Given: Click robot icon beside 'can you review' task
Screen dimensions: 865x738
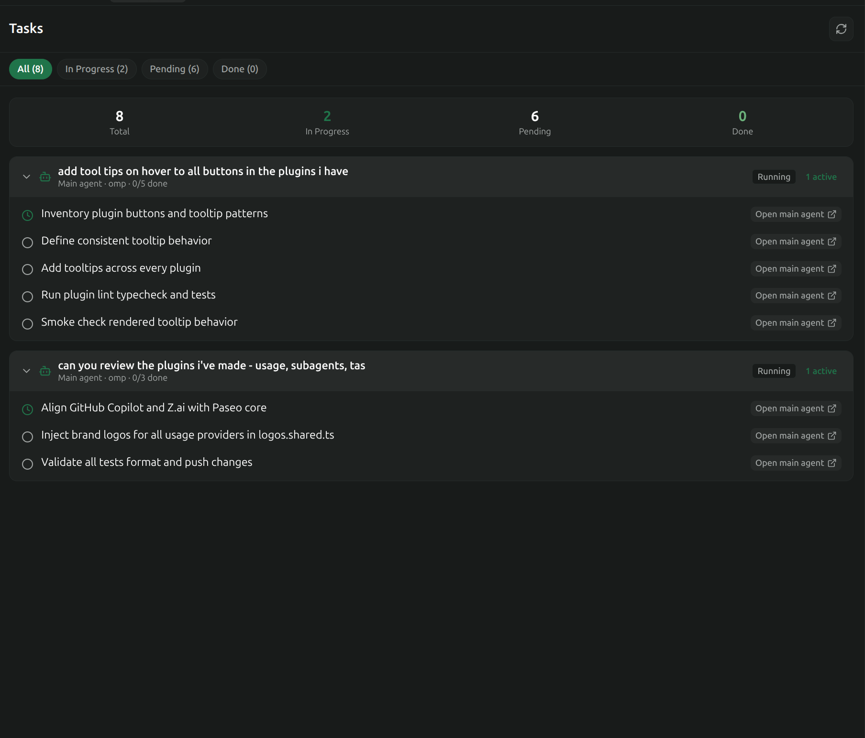Looking at the screenshot, I should tap(45, 371).
